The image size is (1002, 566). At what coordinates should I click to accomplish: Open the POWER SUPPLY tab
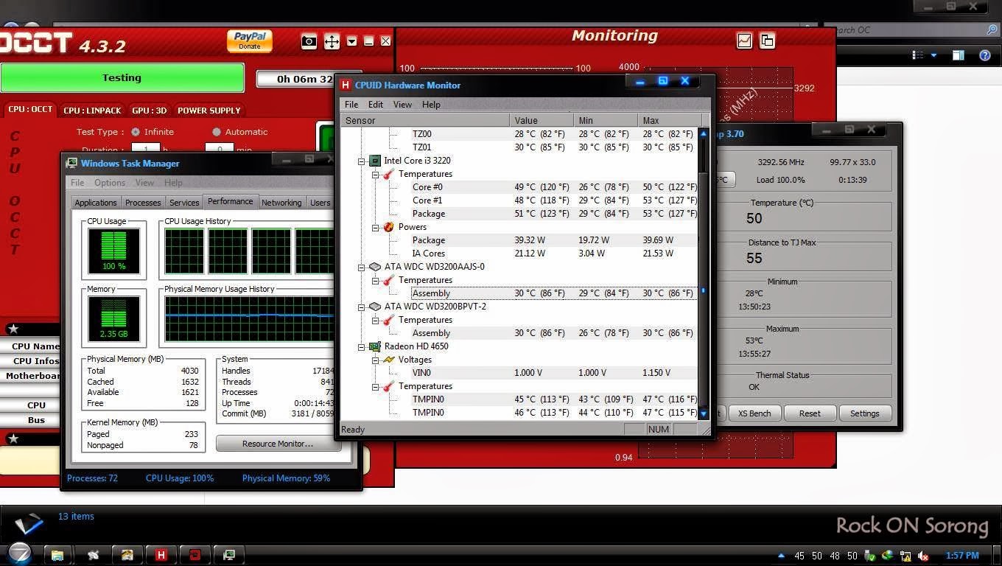(x=209, y=110)
